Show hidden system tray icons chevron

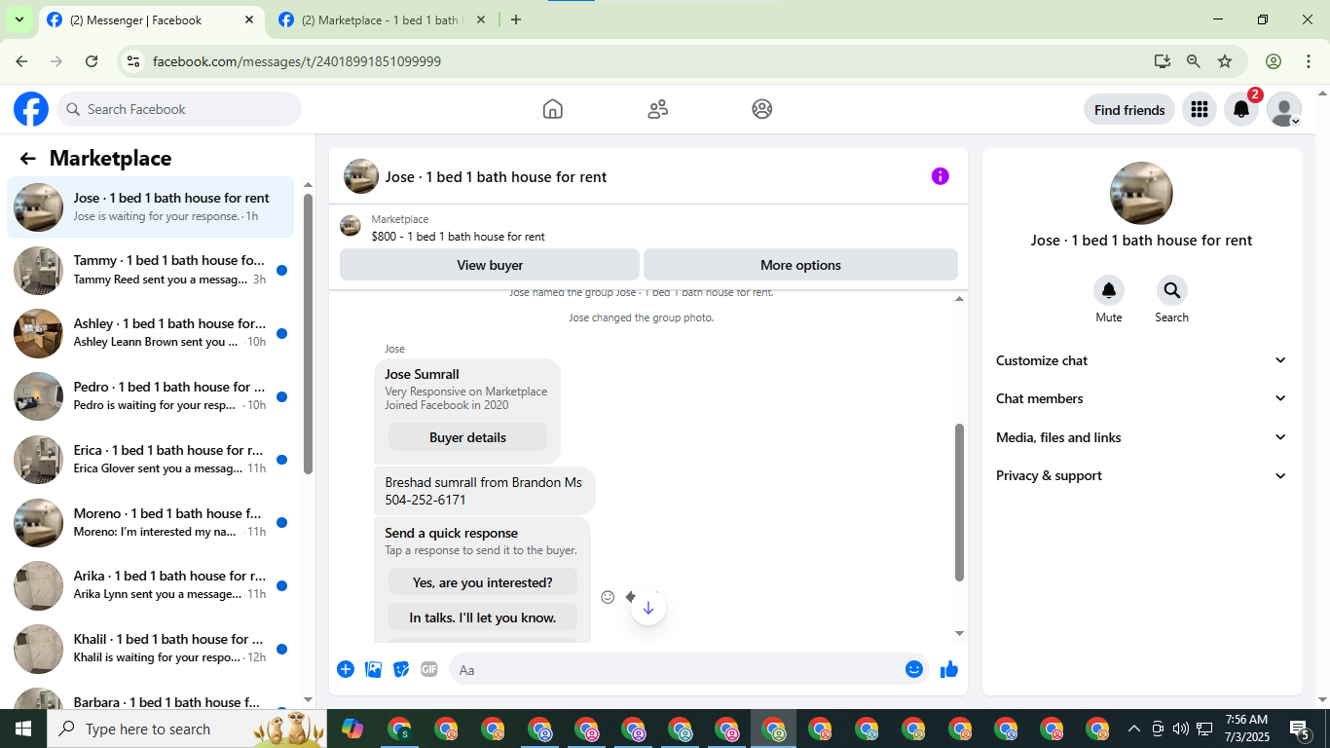click(1133, 729)
